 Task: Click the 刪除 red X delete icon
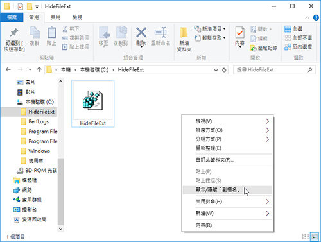tap(141, 33)
